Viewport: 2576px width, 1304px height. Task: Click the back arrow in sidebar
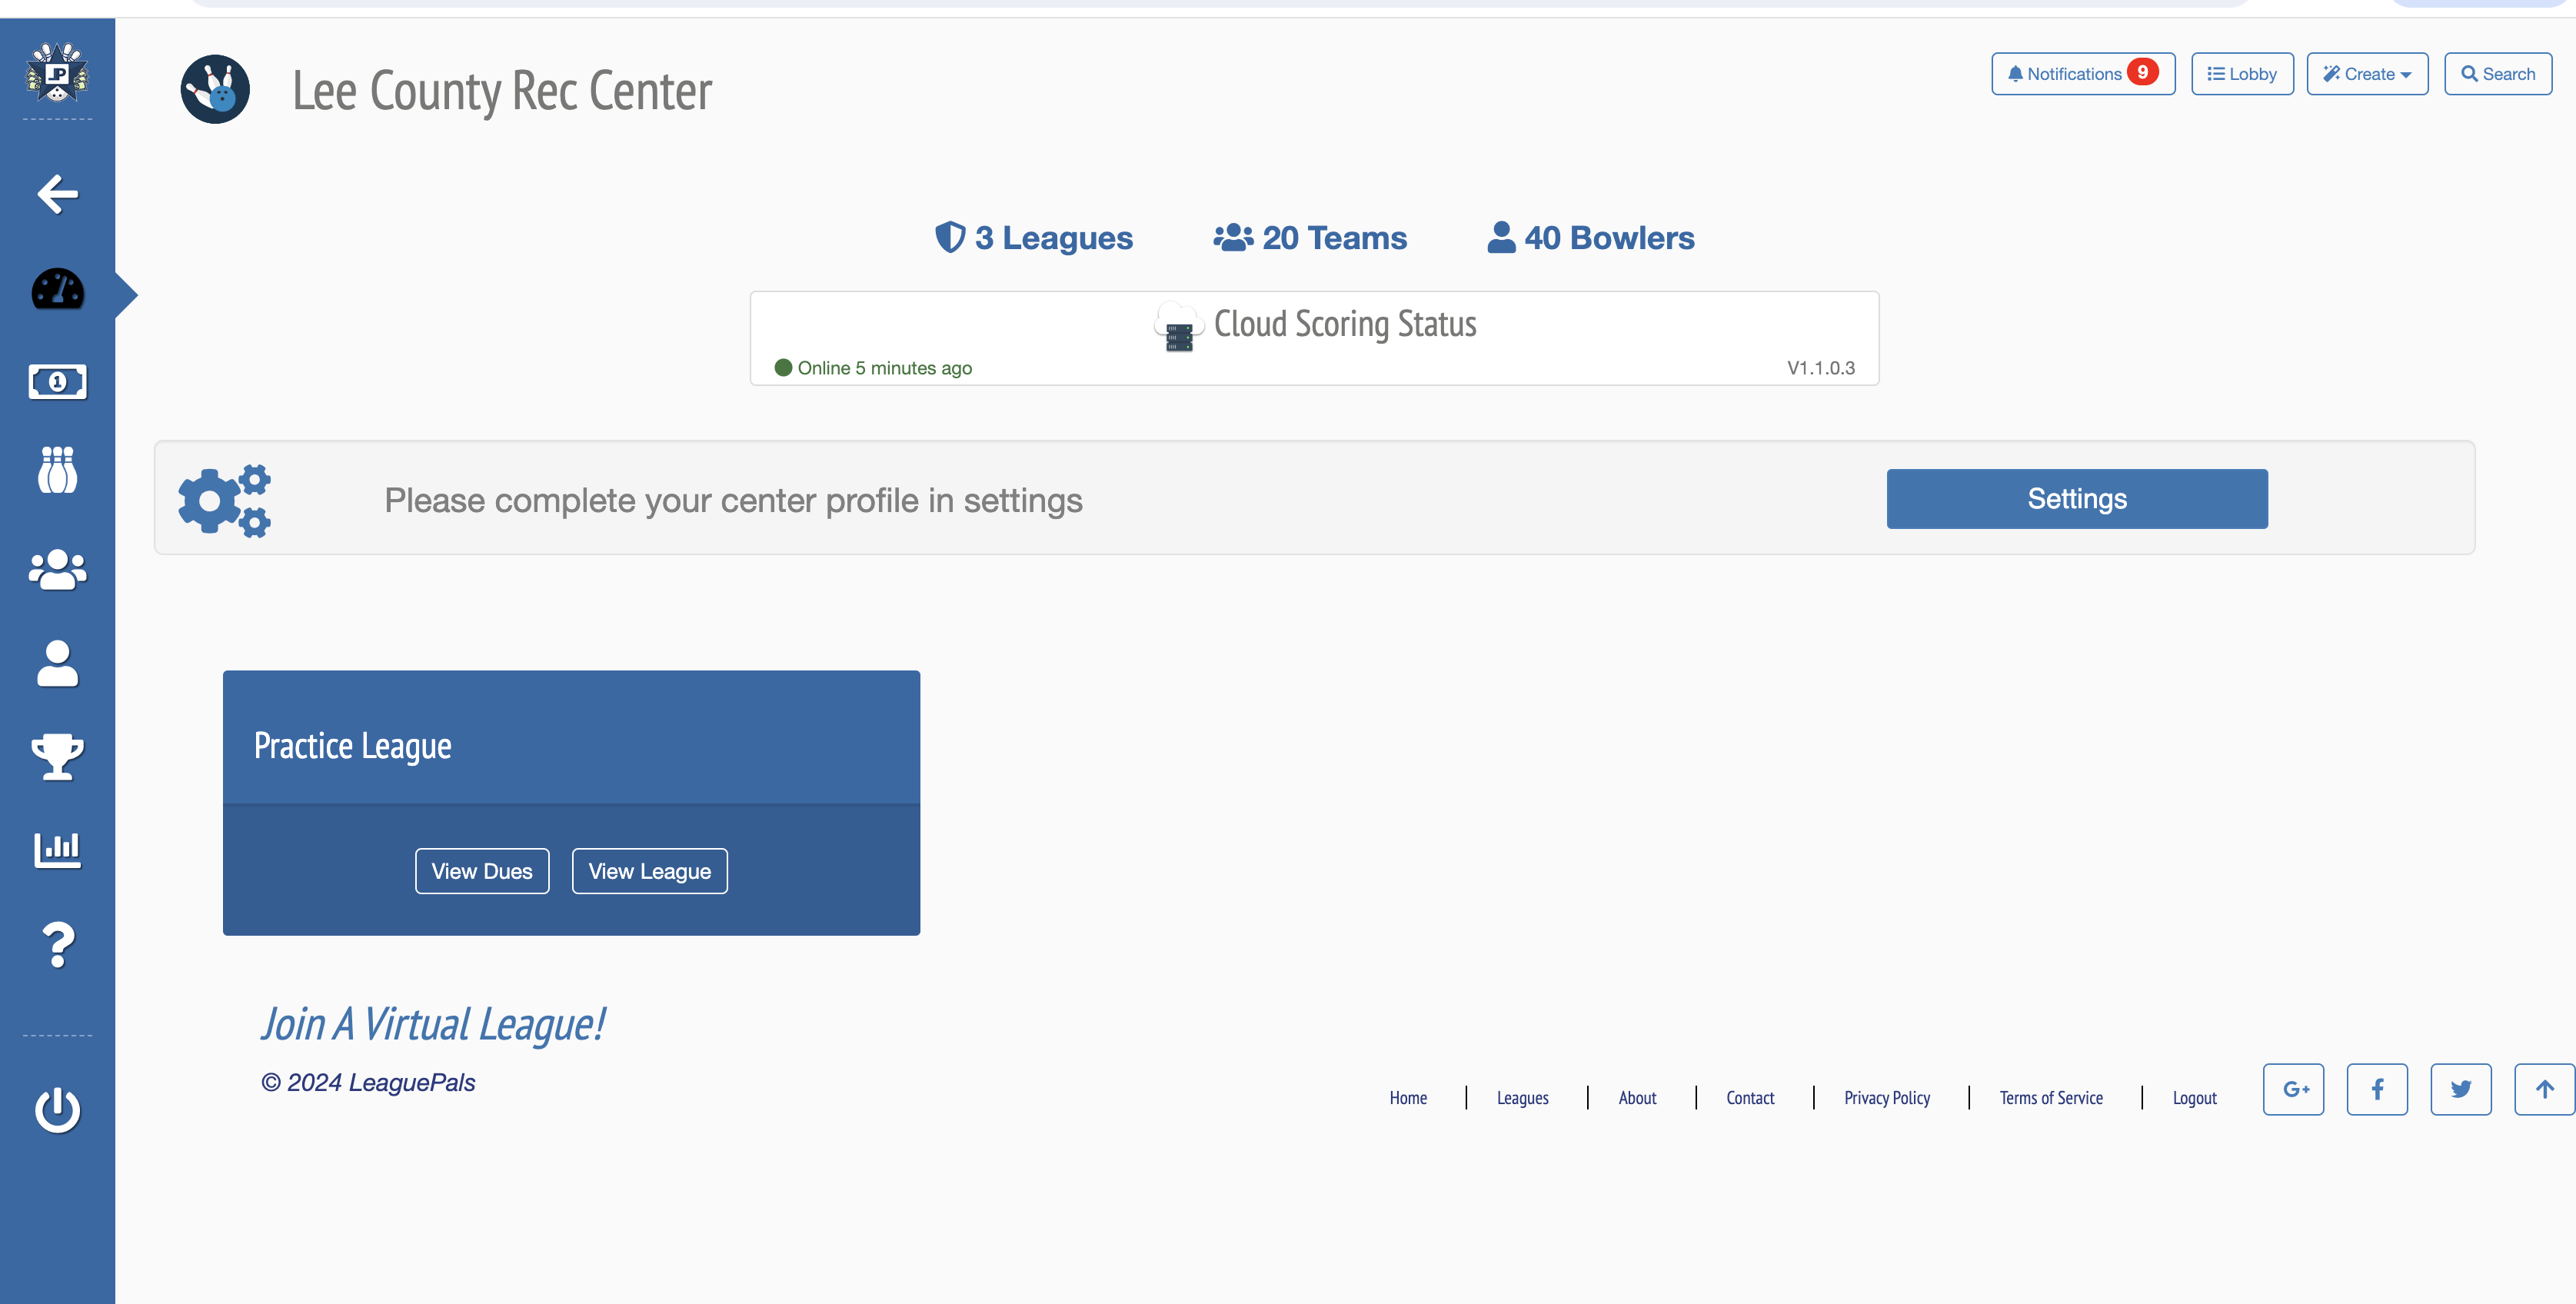(57, 194)
